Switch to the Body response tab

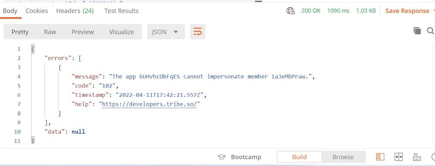pyautogui.click(x=10, y=11)
